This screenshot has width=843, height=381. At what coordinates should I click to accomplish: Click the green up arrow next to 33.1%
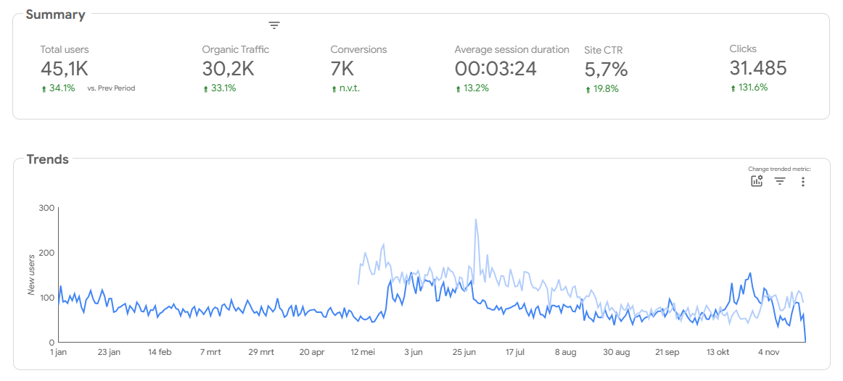(205, 89)
